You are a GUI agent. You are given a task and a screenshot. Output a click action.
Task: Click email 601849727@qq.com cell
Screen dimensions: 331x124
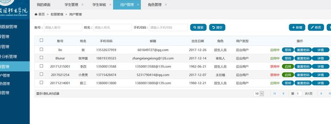[153, 50]
